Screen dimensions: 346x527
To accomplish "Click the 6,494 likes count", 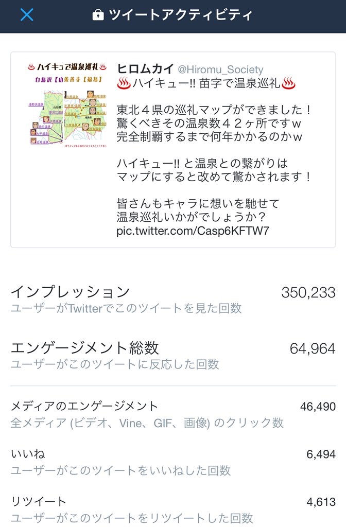I will pos(320,454).
